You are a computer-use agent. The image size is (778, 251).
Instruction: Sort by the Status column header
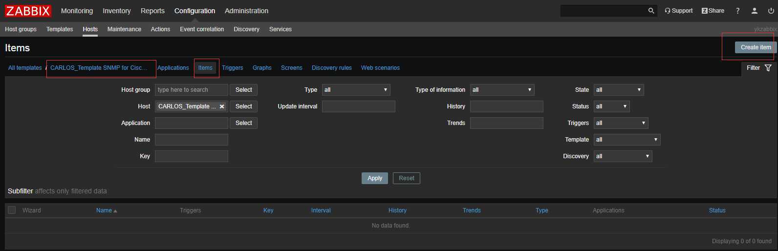717,210
